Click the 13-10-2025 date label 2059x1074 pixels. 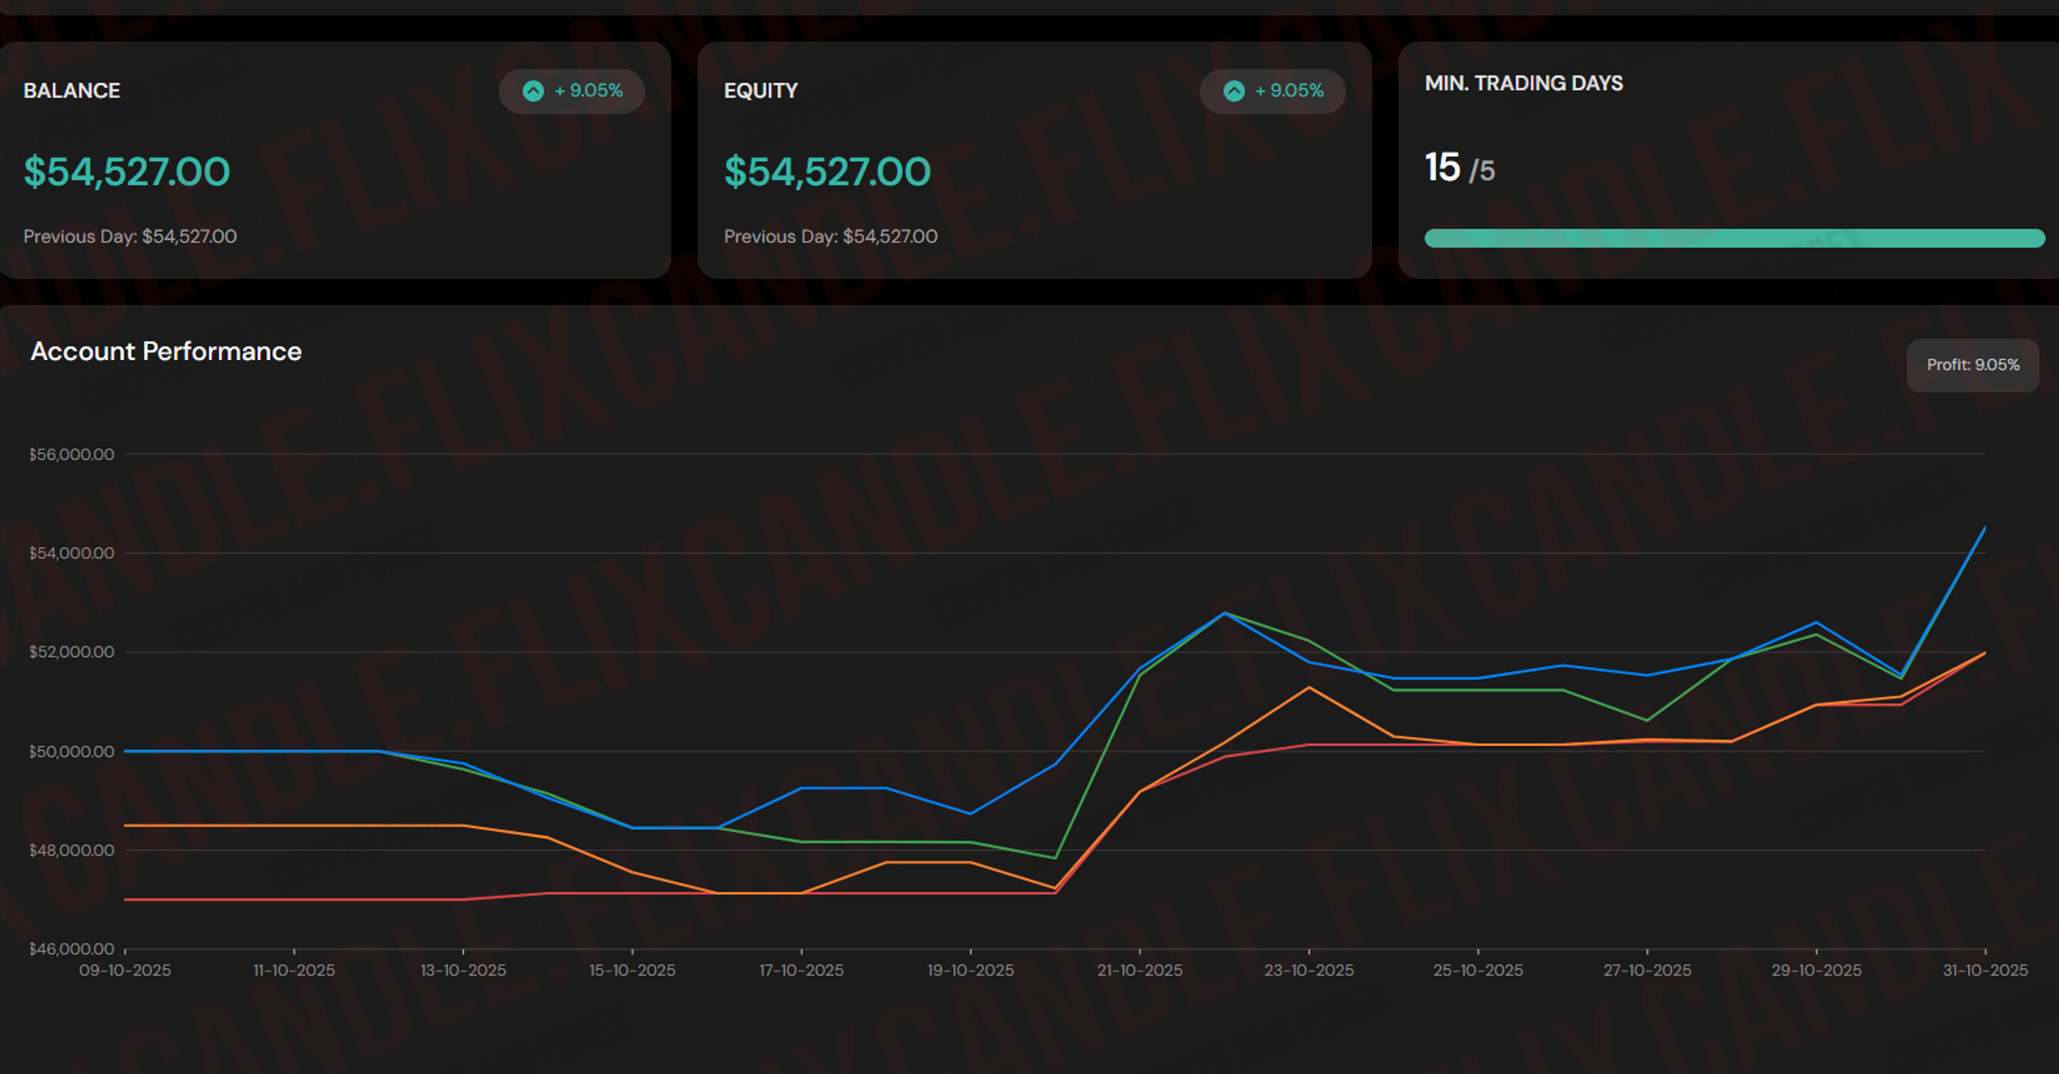click(x=463, y=970)
